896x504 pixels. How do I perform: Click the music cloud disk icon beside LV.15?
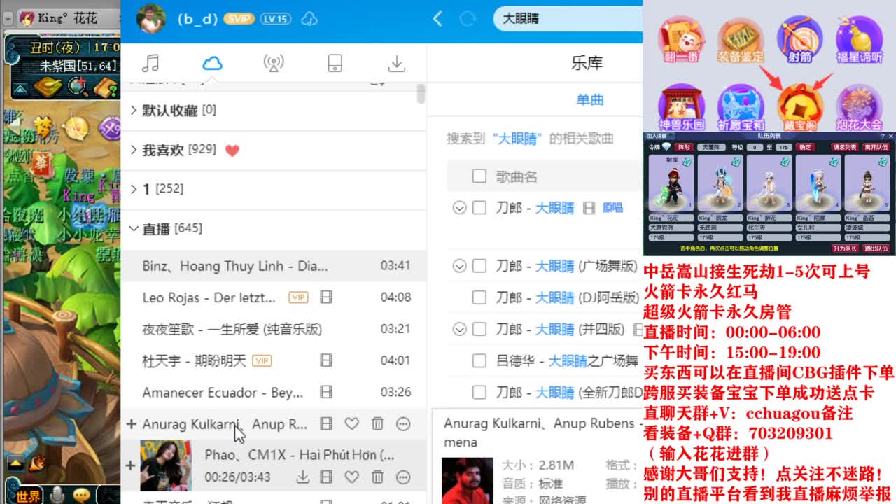pyautogui.click(x=309, y=19)
